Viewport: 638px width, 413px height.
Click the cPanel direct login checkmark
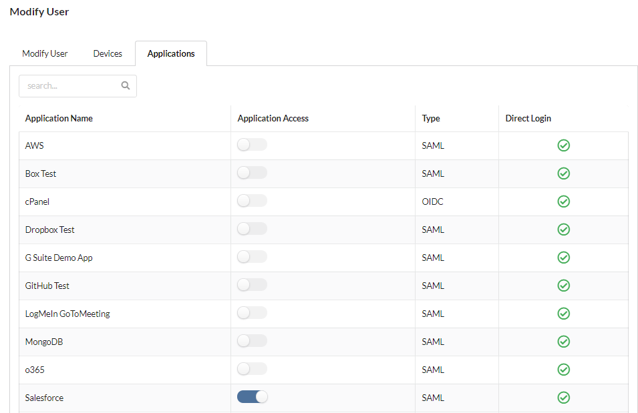pyautogui.click(x=564, y=201)
